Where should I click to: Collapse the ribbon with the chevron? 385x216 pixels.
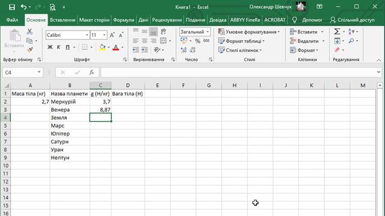click(x=378, y=60)
